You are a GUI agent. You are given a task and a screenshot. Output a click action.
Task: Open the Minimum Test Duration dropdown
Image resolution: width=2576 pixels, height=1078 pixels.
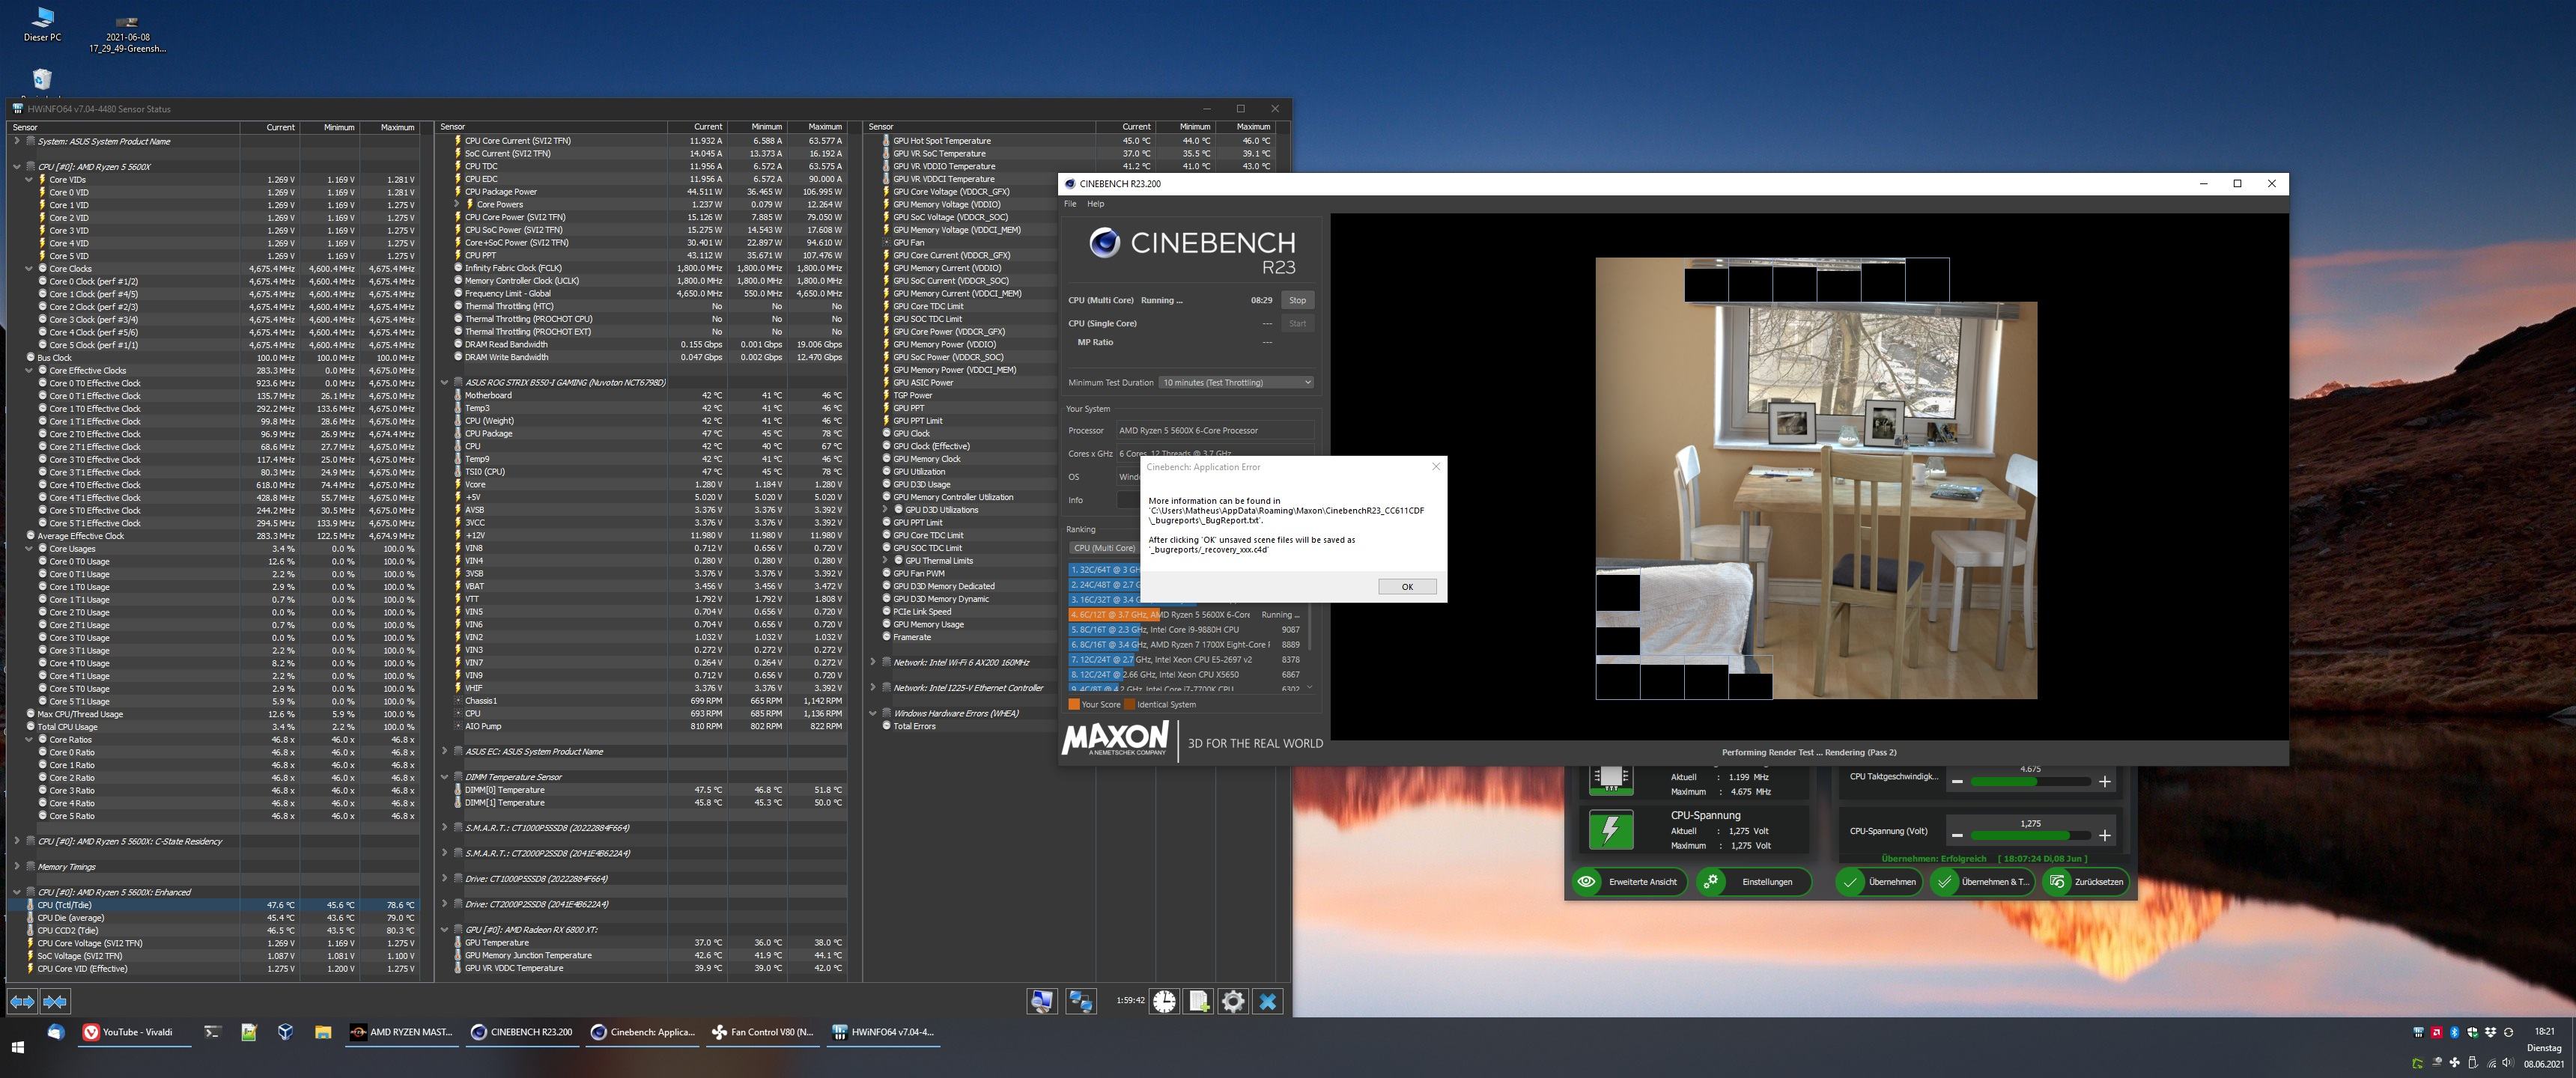pyautogui.click(x=1236, y=382)
